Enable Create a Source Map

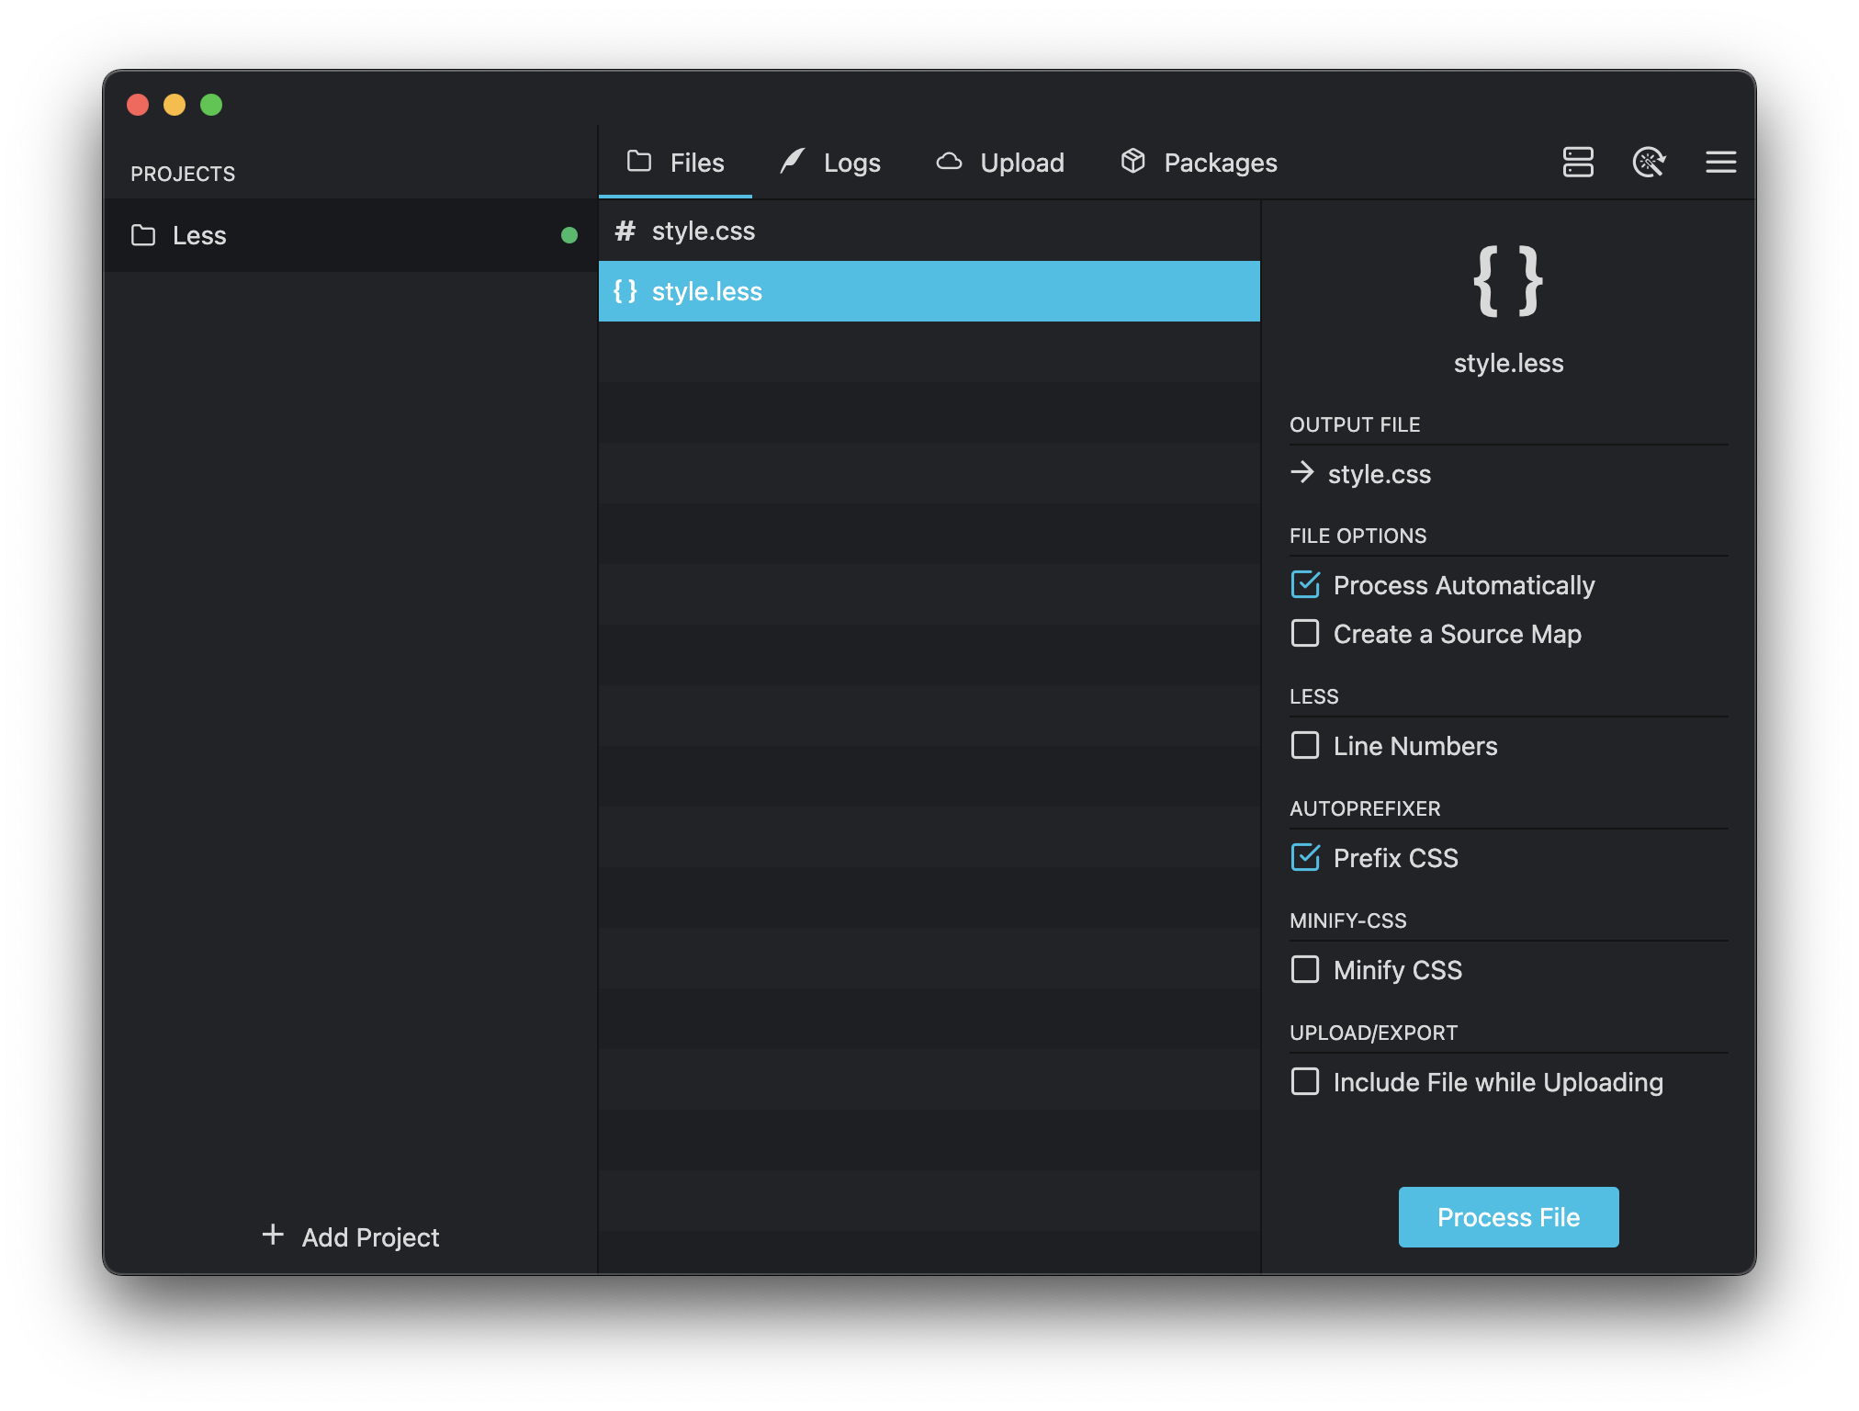coord(1302,633)
